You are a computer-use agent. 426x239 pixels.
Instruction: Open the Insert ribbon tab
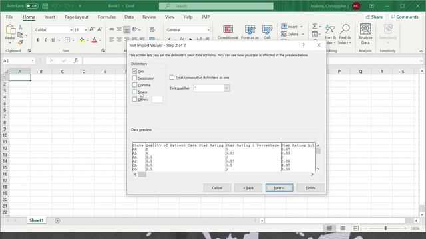(49, 17)
